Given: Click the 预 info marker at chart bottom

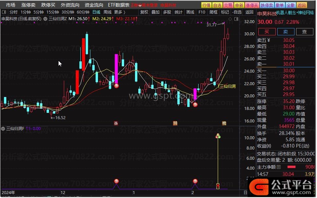Looking at the screenshot, I should click(175, 123).
